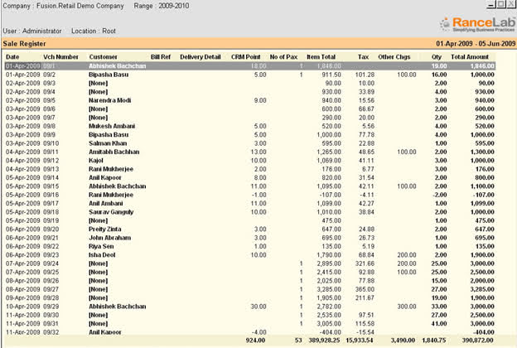
Task: Click other charges value 300.00
Action: [407, 306]
